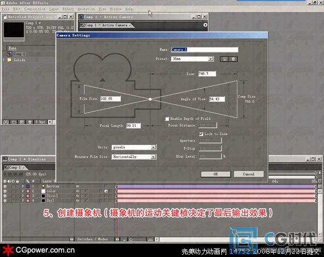Click the solo column icon in timeline header
324x257 pixels.
[13, 181]
